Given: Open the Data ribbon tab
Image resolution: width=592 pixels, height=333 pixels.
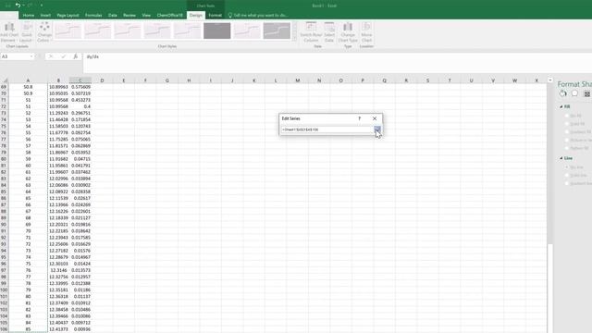Looking at the screenshot, I should tap(113, 15).
